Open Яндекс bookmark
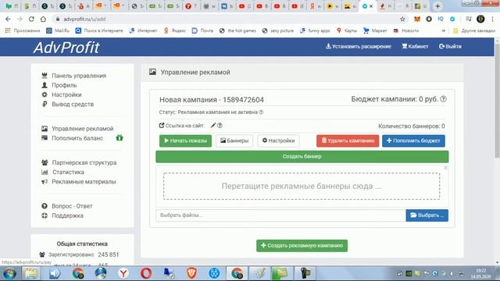Image resolution: width=500 pixels, height=281 pixels. coord(175,30)
